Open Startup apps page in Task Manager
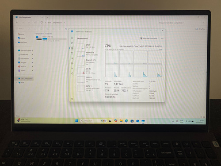The width and height of the screenshot is (221, 166). [x=72, y=58]
